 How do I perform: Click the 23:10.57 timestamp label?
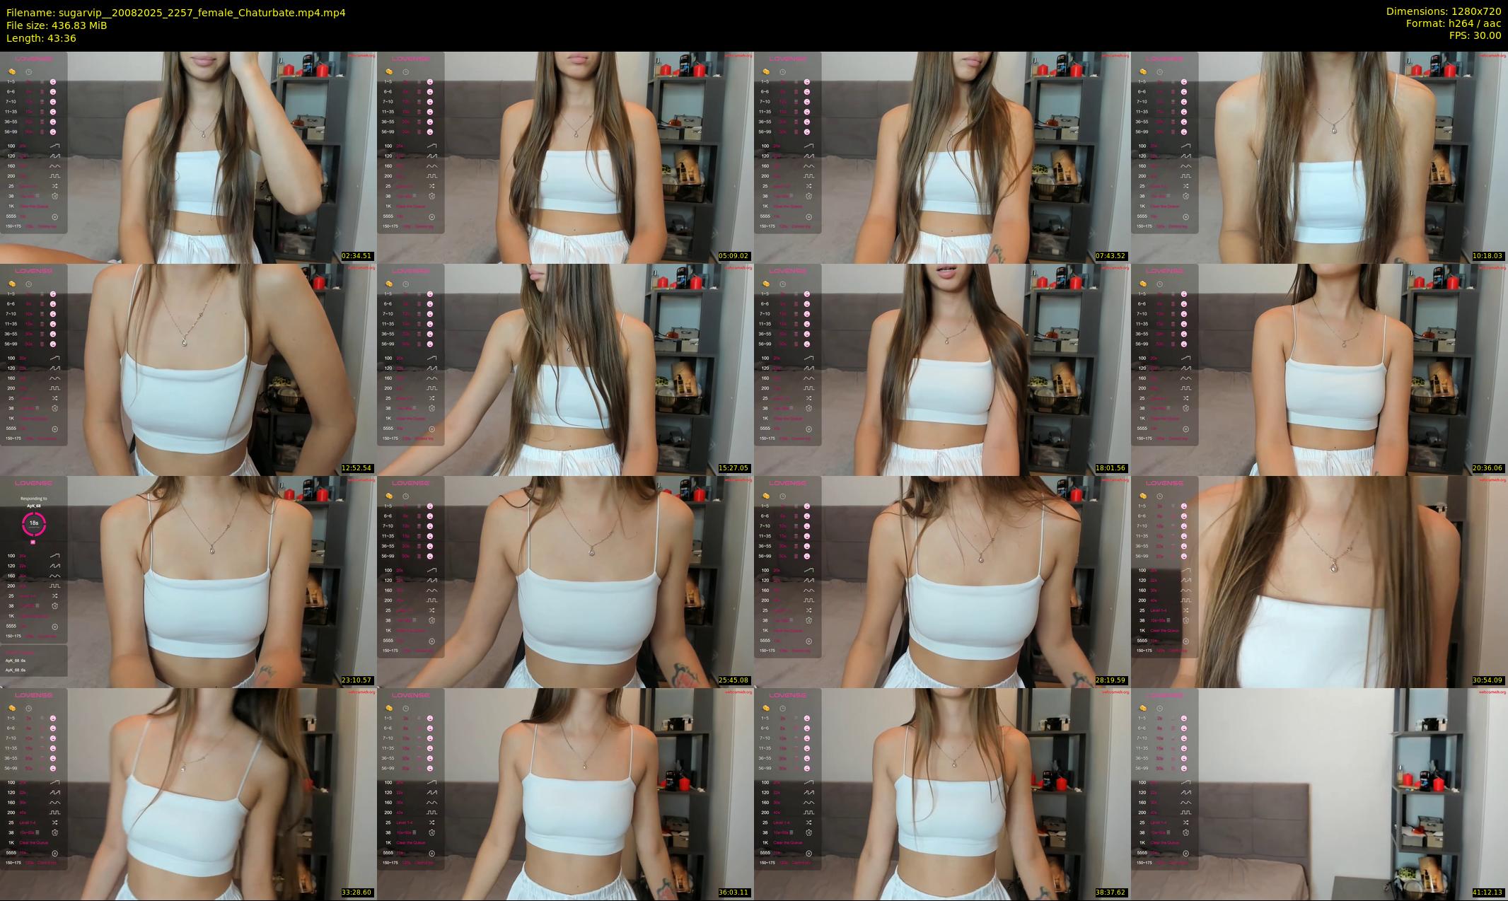pos(357,680)
